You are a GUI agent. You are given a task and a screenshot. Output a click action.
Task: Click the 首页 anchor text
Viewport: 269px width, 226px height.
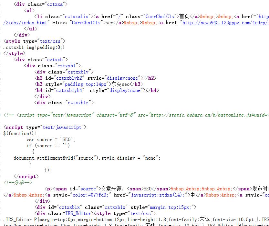(184, 17)
